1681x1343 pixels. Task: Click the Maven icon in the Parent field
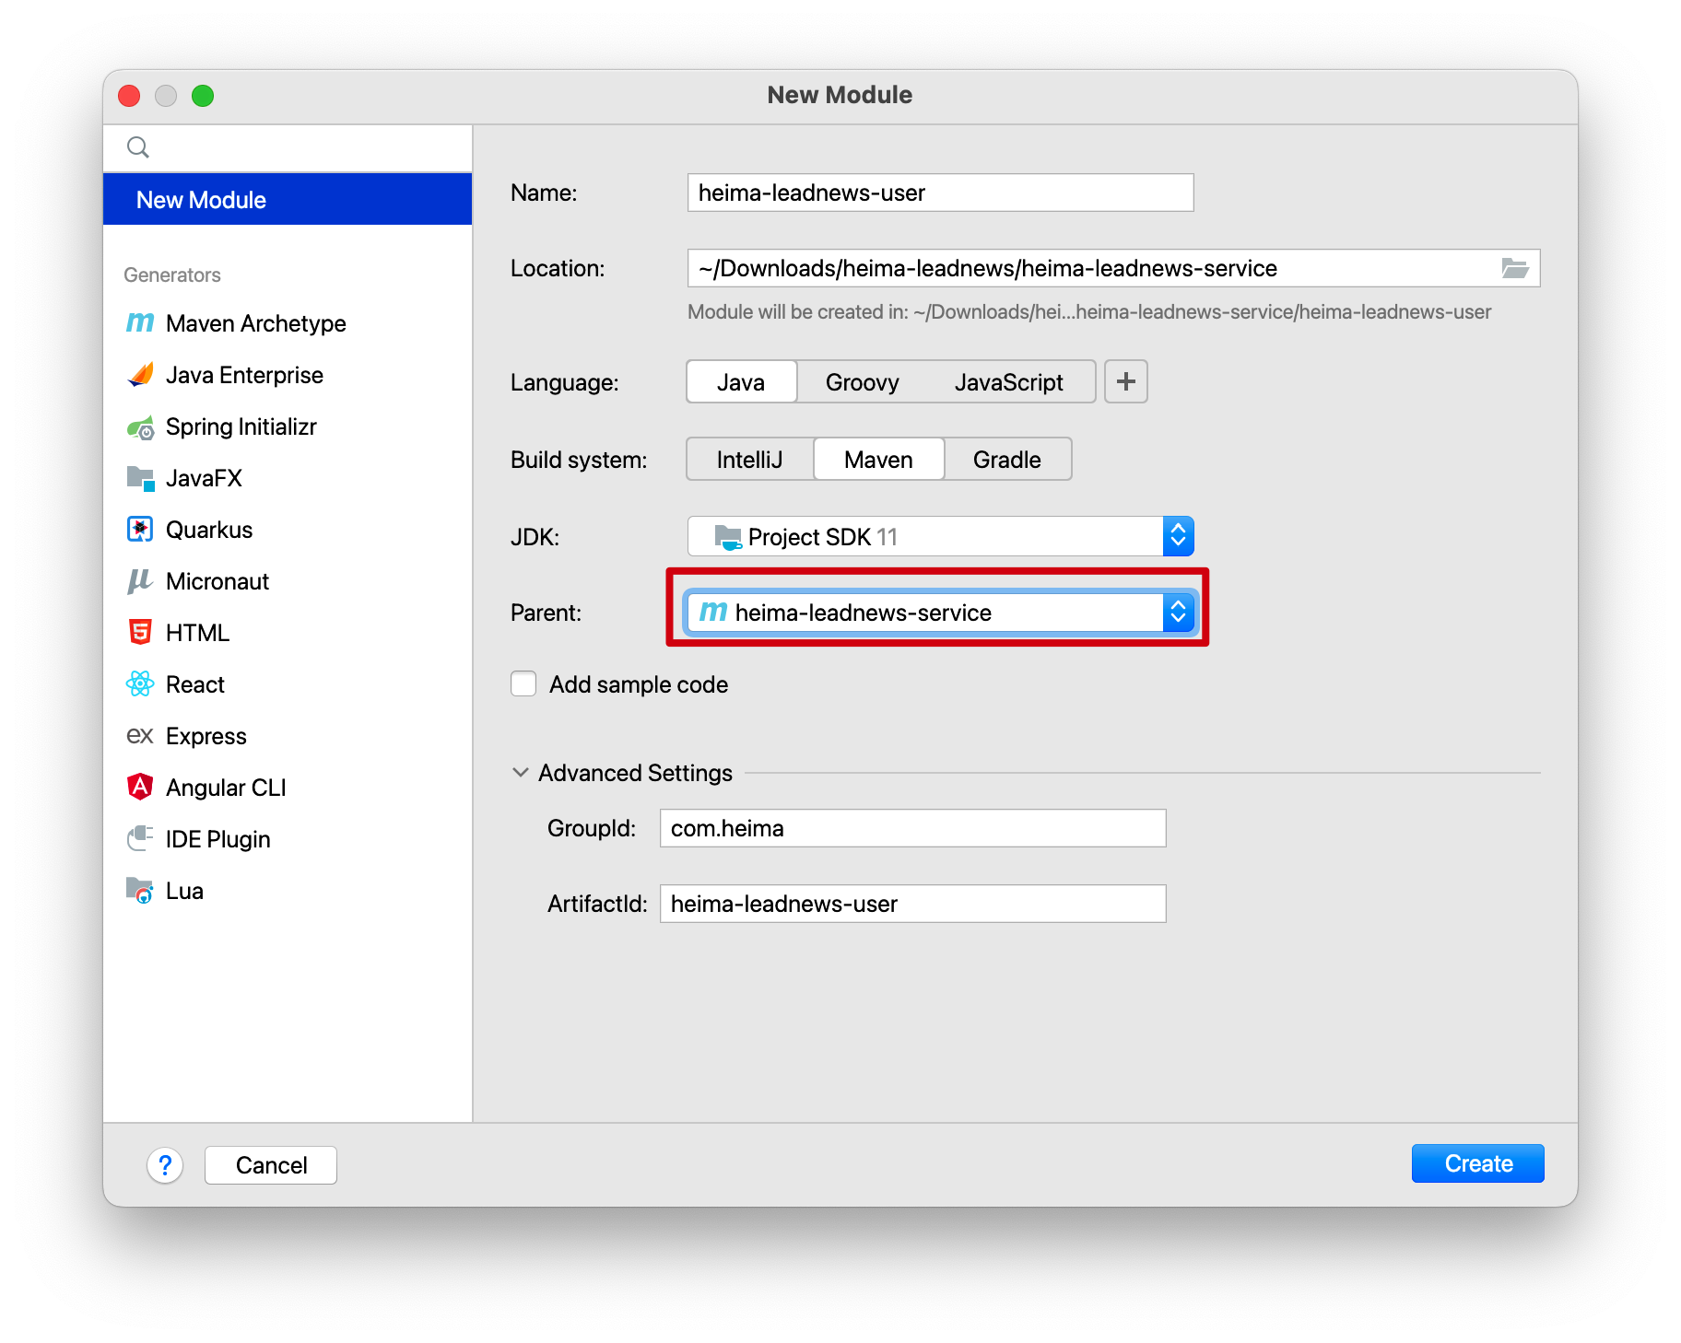713,613
